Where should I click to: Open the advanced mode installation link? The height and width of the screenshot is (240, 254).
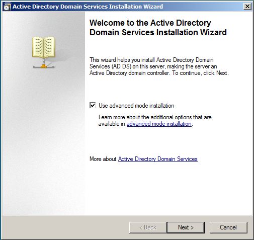coord(159,124)
